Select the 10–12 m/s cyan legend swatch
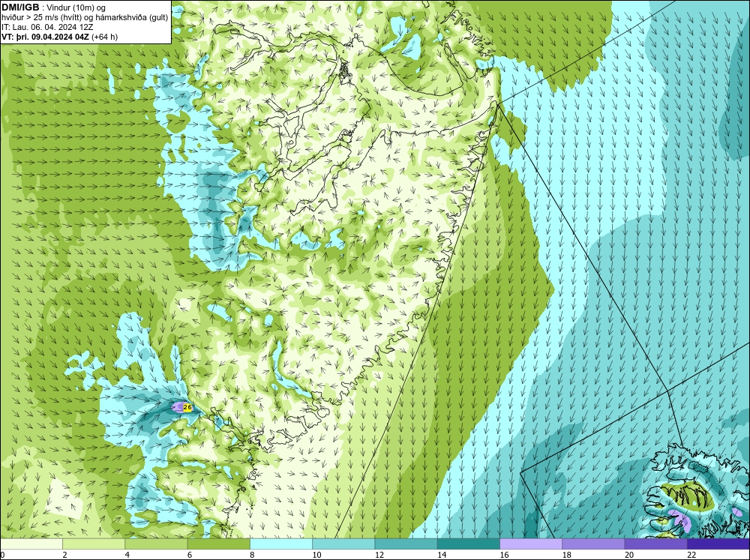The width and height of the screenshot is (750, 560). pyautogui.click(x=343, y=544)
